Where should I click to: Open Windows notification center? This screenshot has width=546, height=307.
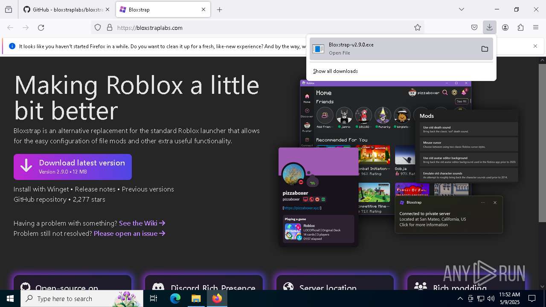click(532, 298)
